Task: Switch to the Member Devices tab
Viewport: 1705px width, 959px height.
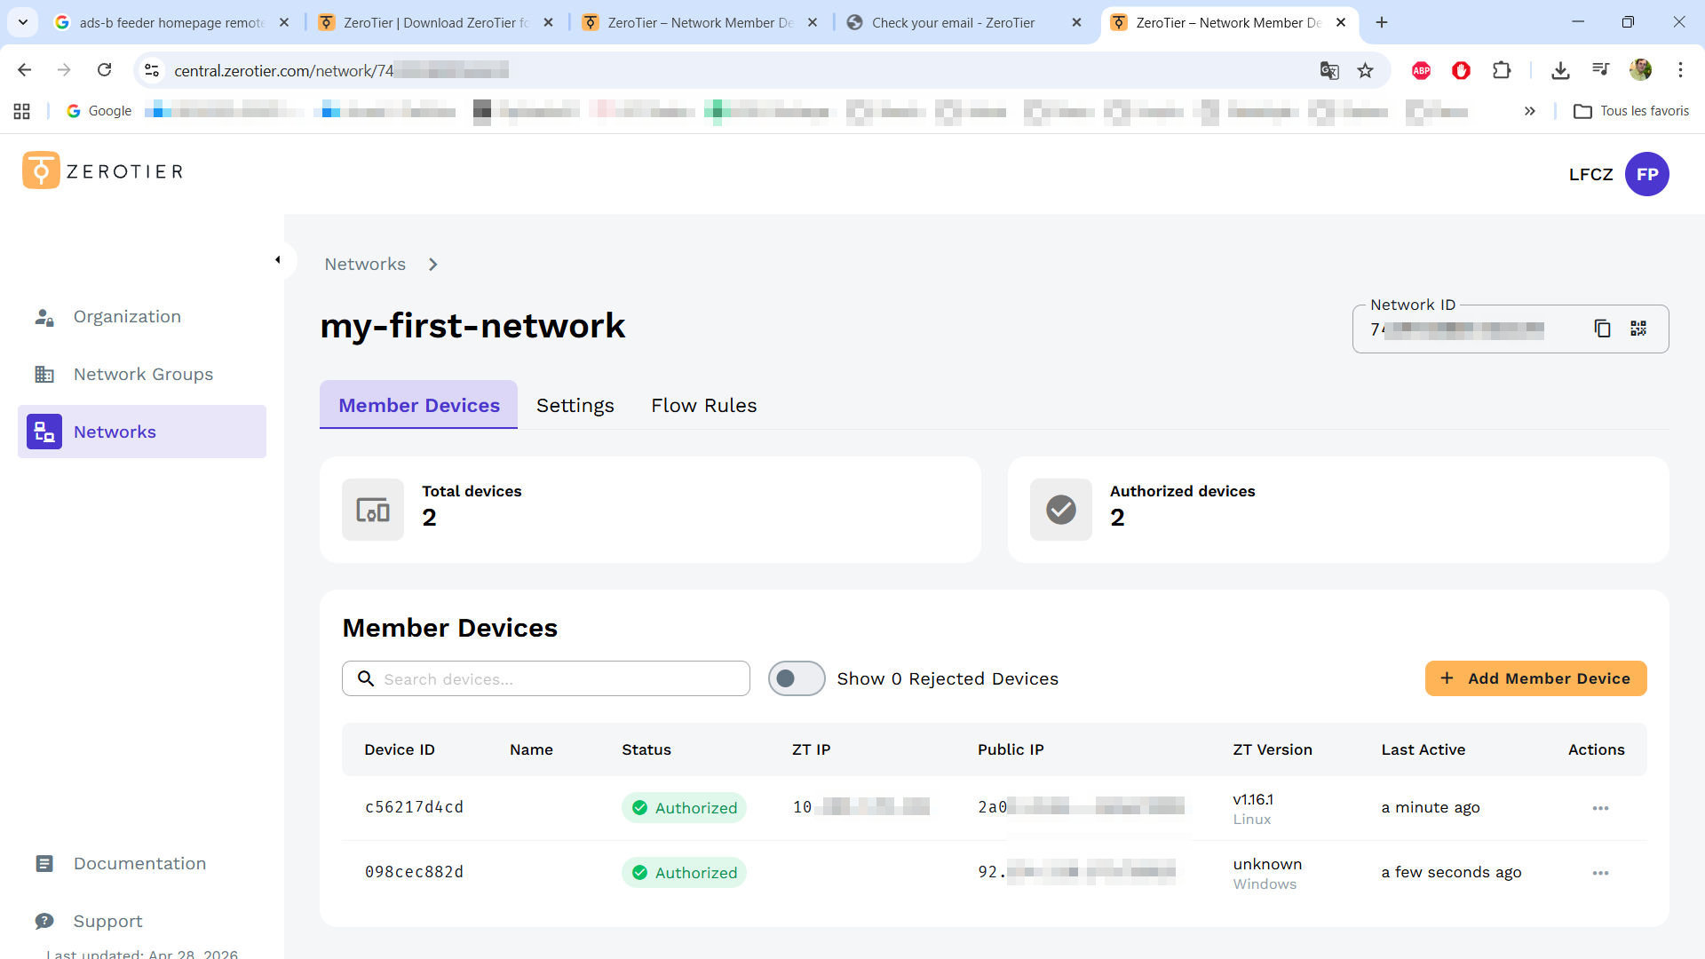Action: pos(419,406)
